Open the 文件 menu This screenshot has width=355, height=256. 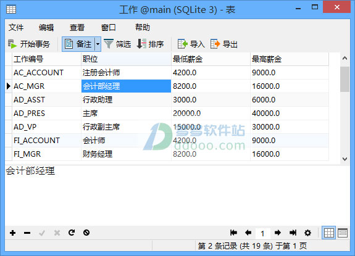coord(16,27)
